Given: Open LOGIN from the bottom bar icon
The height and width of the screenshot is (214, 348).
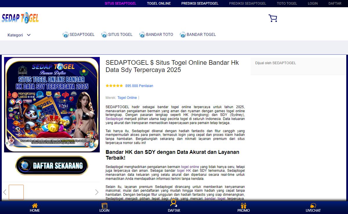Looking at the screenshot, I should pos(104,206).
